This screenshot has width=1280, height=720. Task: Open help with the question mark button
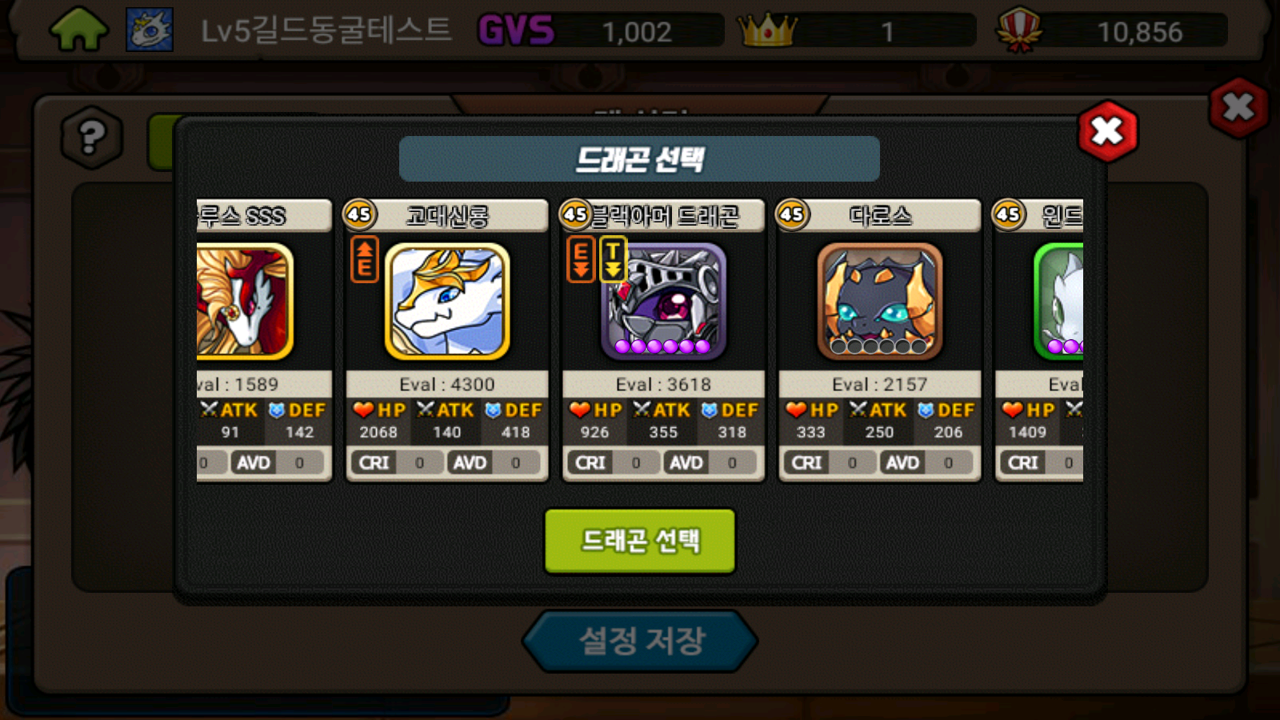click(92, 138)
